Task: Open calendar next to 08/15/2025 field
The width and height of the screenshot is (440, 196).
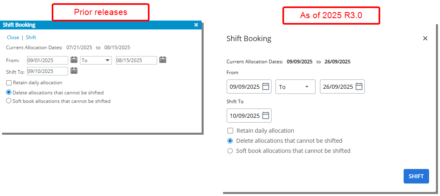Action: click(x=163, y=60)
